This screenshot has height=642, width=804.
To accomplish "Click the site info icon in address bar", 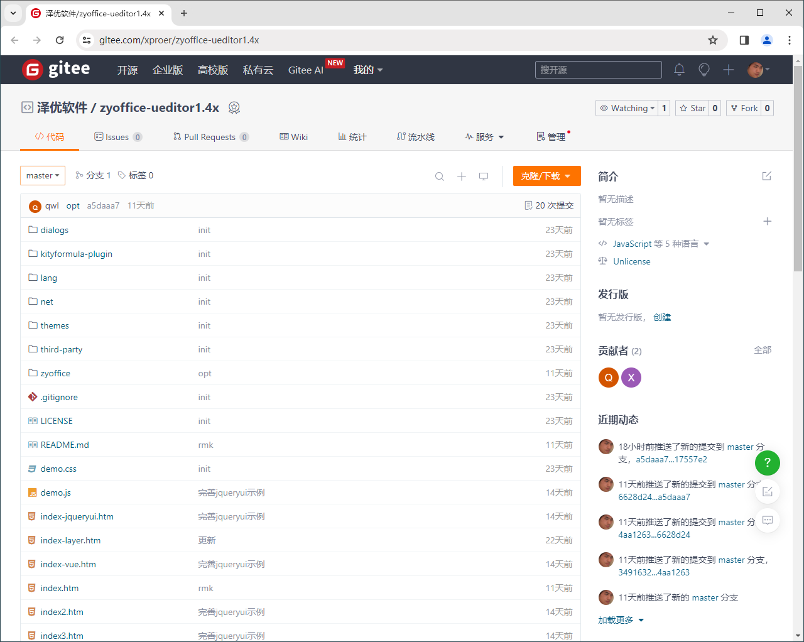I will [x=87, y=40].
